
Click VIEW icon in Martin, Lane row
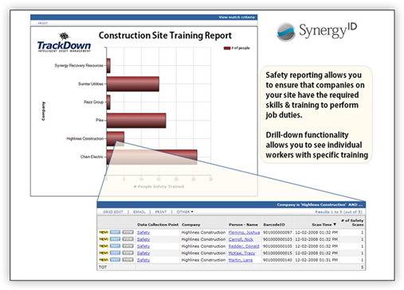coord(127,260)
